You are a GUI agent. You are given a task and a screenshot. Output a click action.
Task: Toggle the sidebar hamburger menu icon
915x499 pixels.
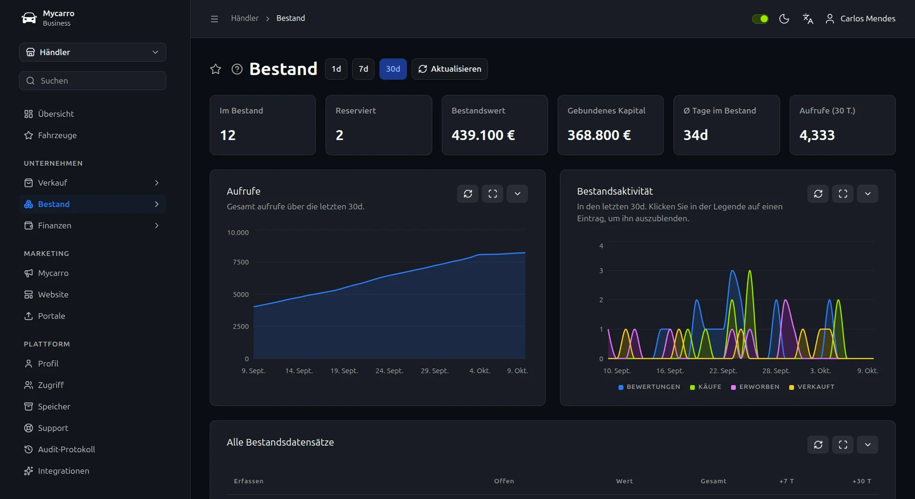coord(214,19)
